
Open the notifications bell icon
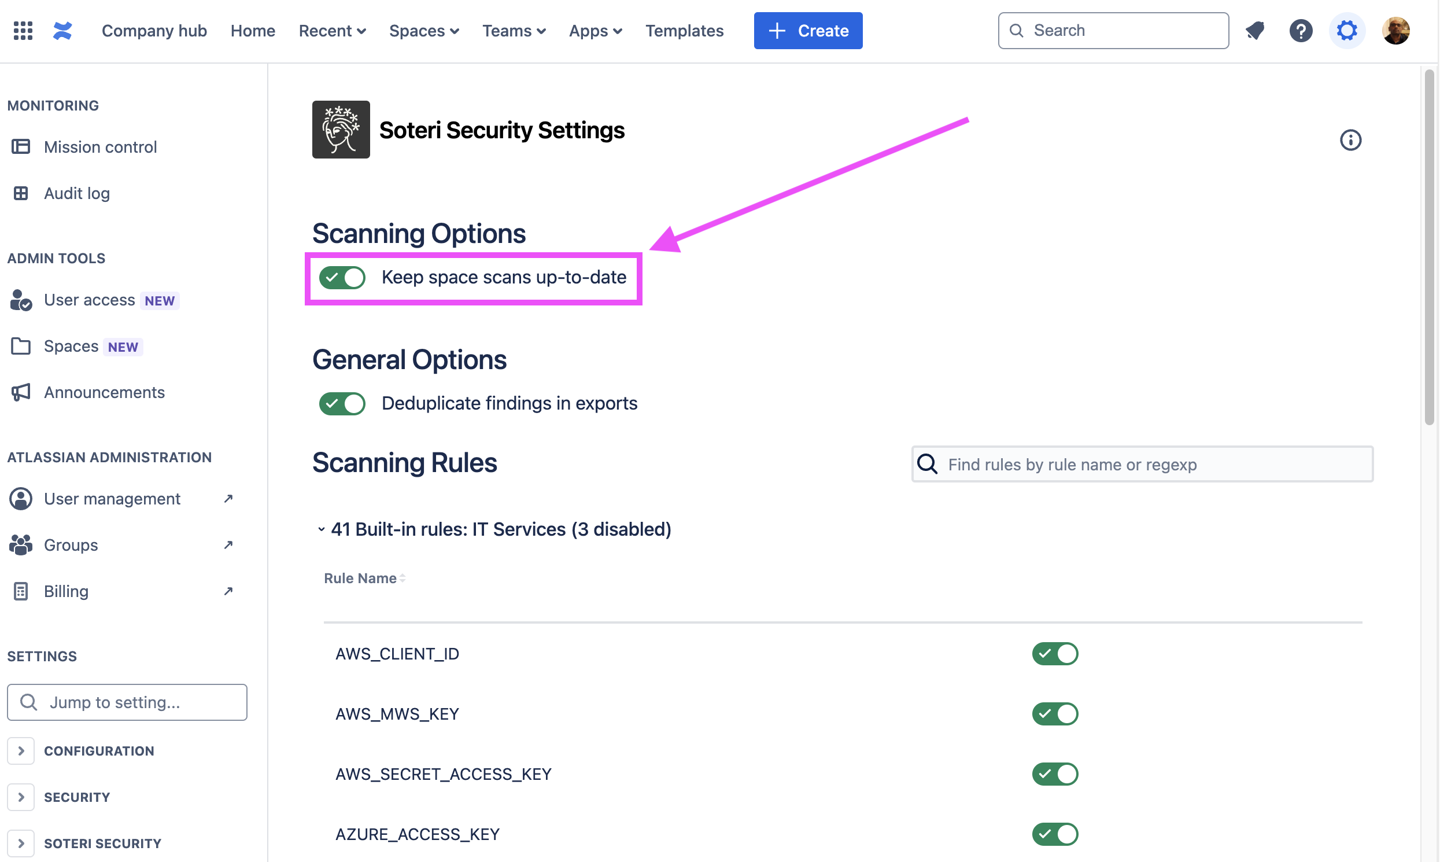(x=1256, y=30)
